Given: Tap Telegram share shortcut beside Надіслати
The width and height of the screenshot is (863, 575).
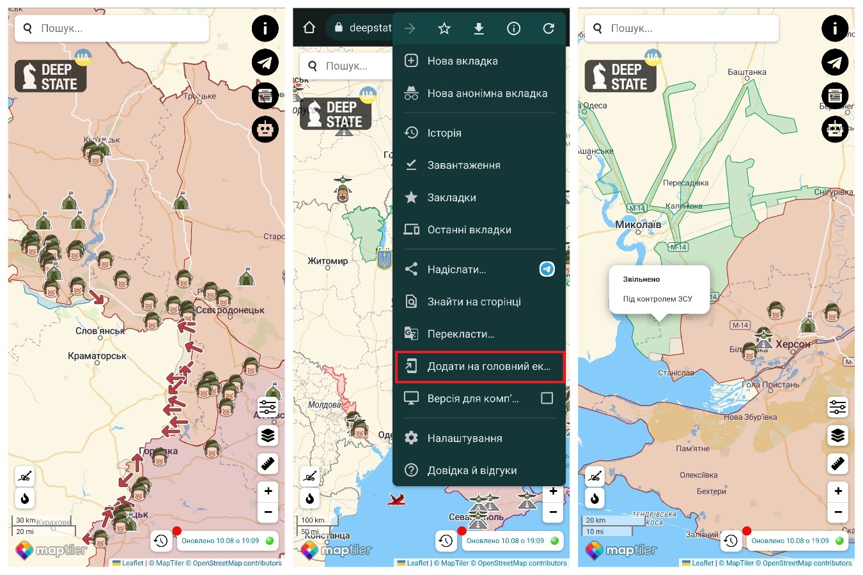Looking at the screenshot, I should (547, 269).
